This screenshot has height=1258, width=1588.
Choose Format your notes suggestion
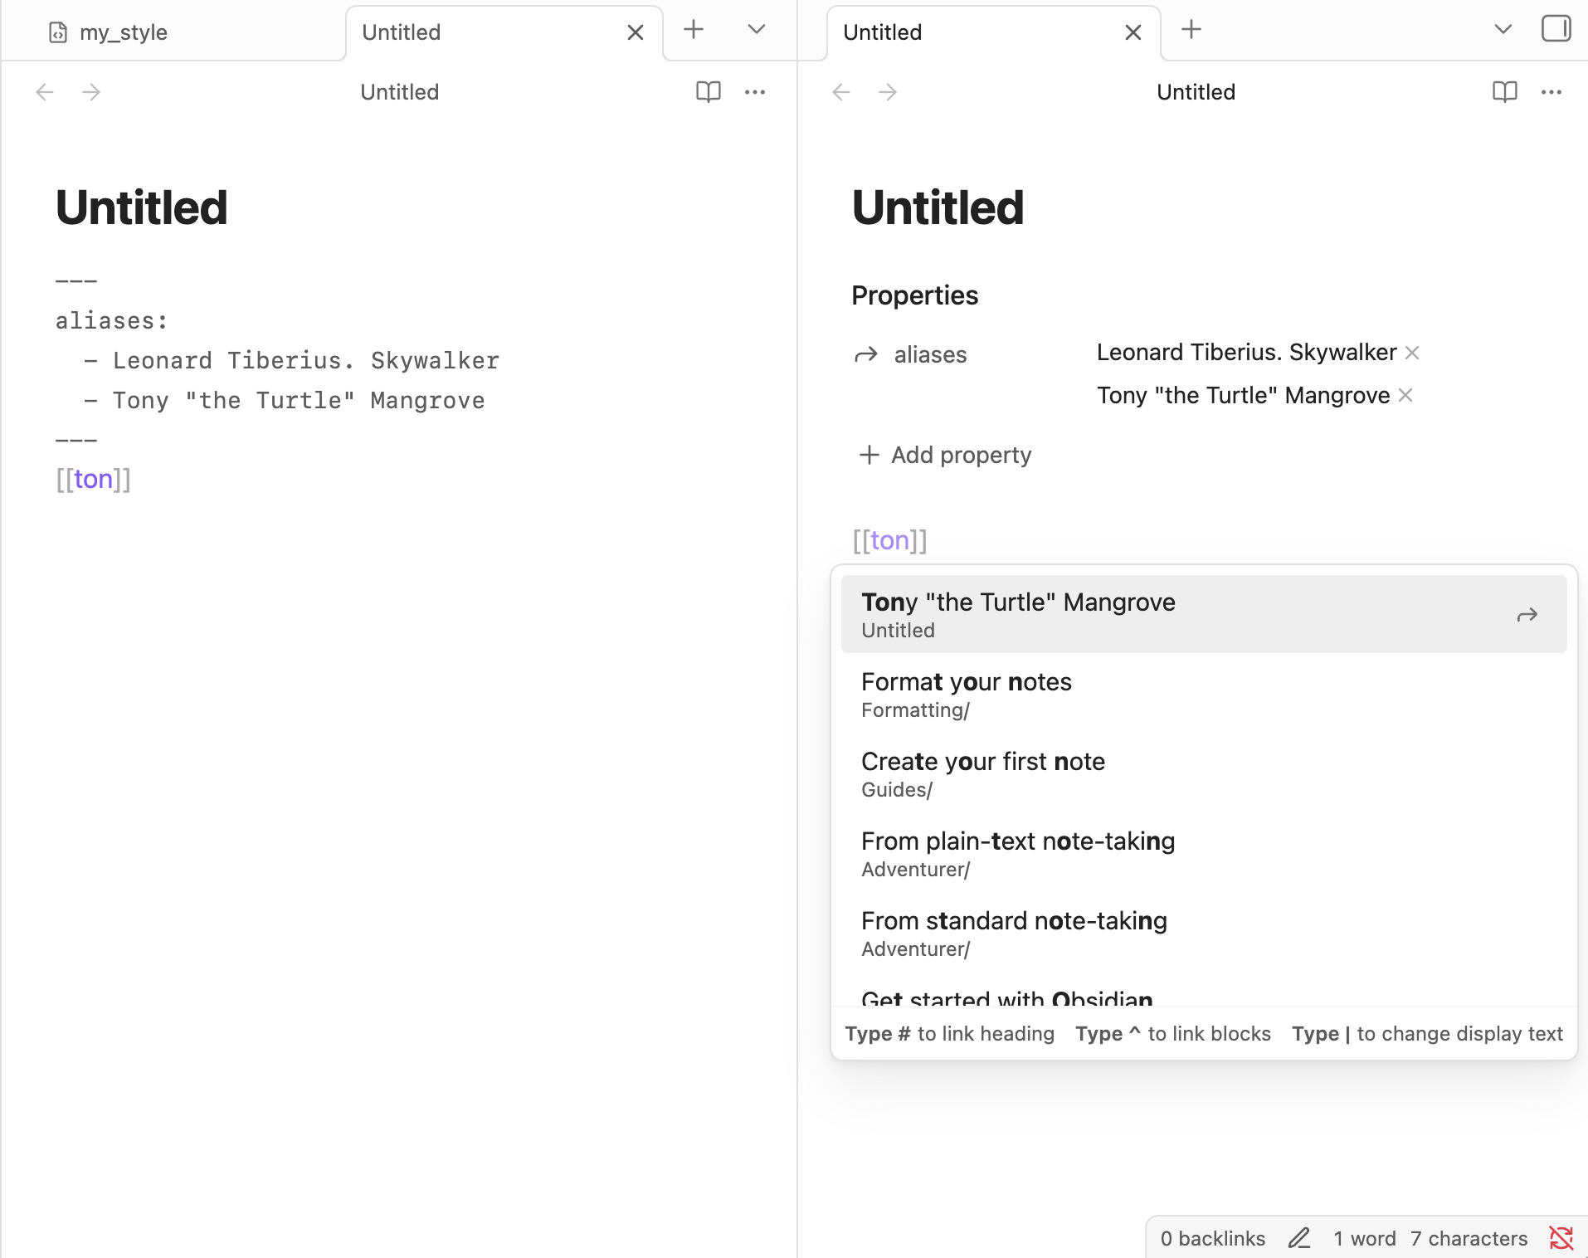coord(1204,694)
